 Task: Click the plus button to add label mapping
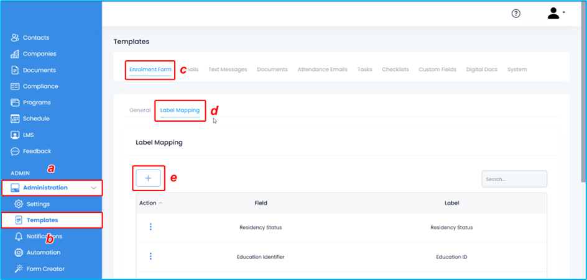149,178
